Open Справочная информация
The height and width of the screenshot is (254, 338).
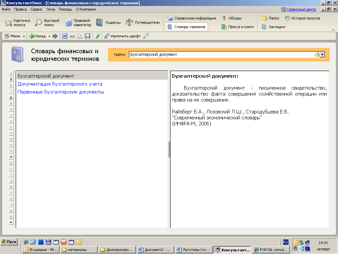click(192, 18)
